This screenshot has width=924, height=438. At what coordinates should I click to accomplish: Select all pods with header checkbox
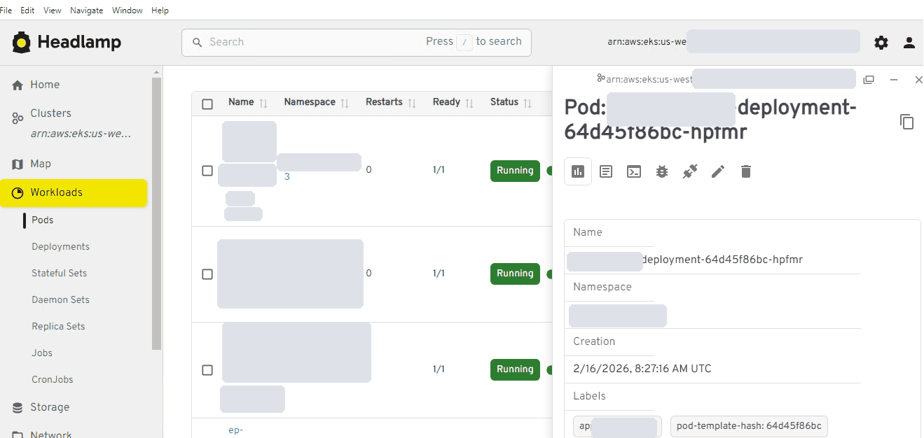(x=207, y=104)
